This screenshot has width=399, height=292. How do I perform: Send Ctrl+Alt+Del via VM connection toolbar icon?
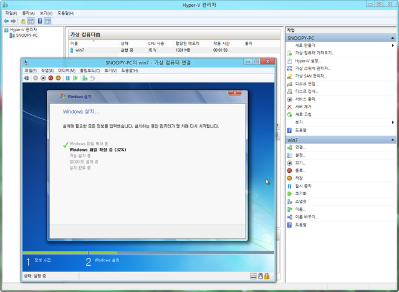click(26, 78)
